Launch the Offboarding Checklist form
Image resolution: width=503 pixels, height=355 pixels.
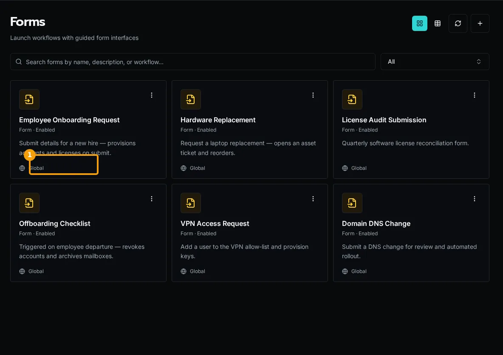click(54, 223)
